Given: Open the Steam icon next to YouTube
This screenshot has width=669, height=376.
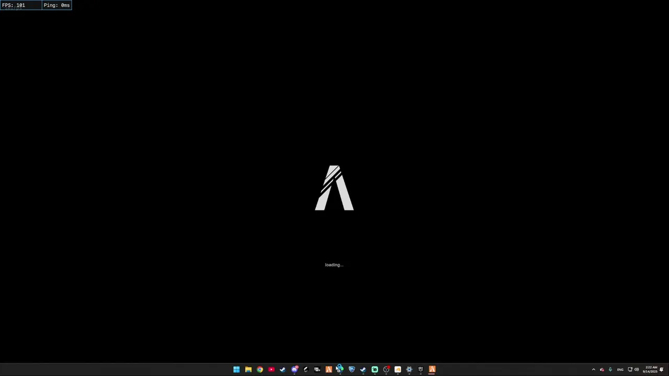Looking at the screenshot, I should tap(283, 369).
